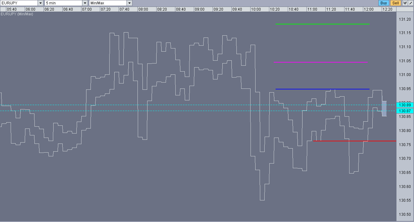The width and height of the screenshot is (414, 222).
Task: Click the 12:20 time axis label
Action: [x=387, y=9]
